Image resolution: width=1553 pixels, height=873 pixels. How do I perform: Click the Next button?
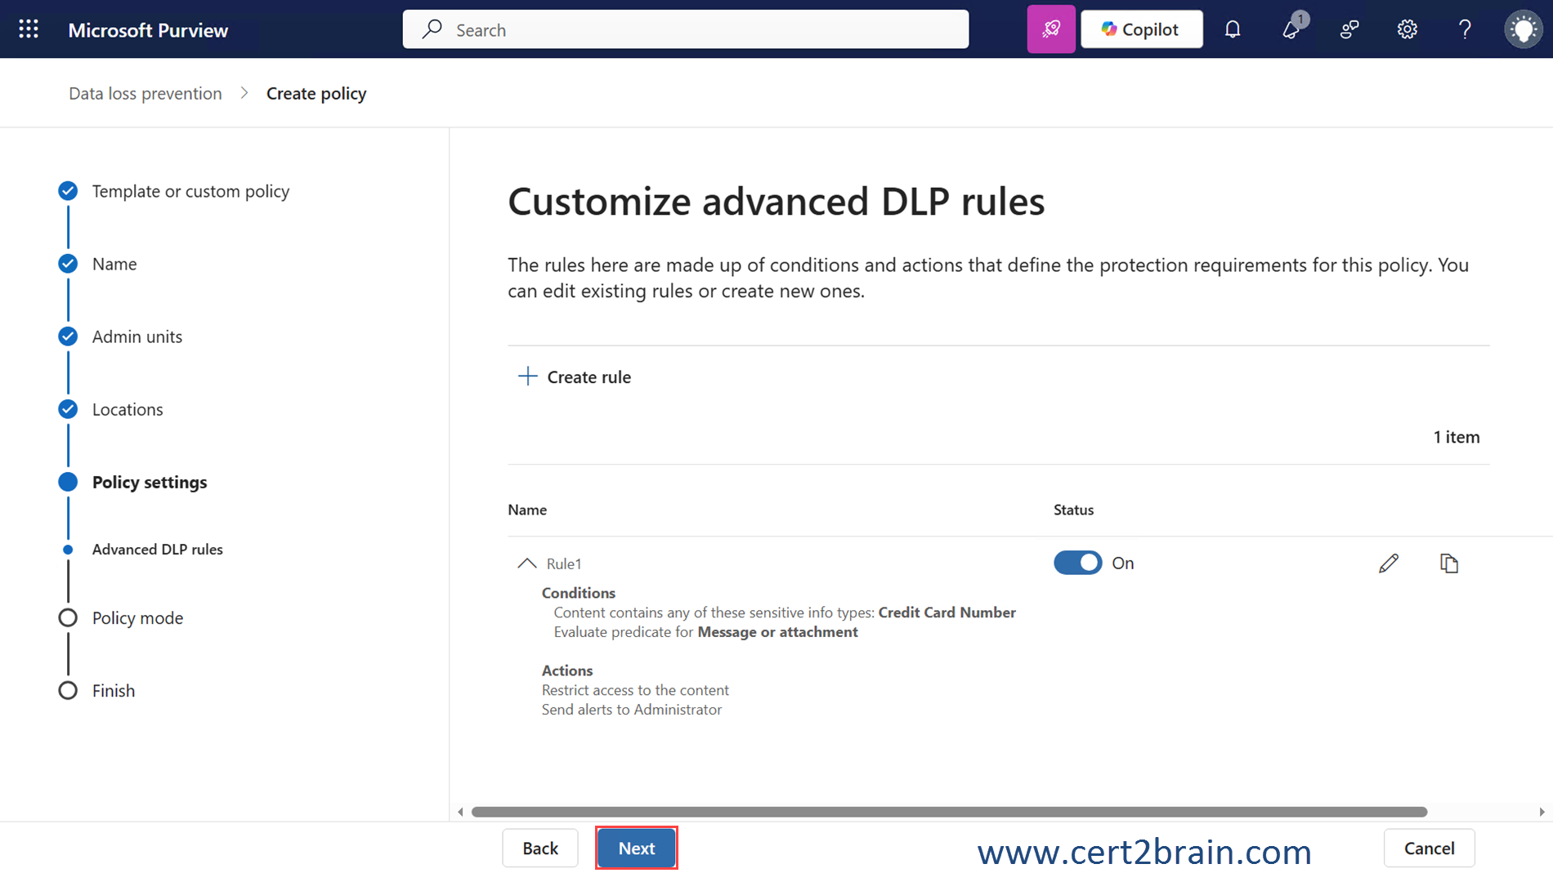tap(636, 848)
